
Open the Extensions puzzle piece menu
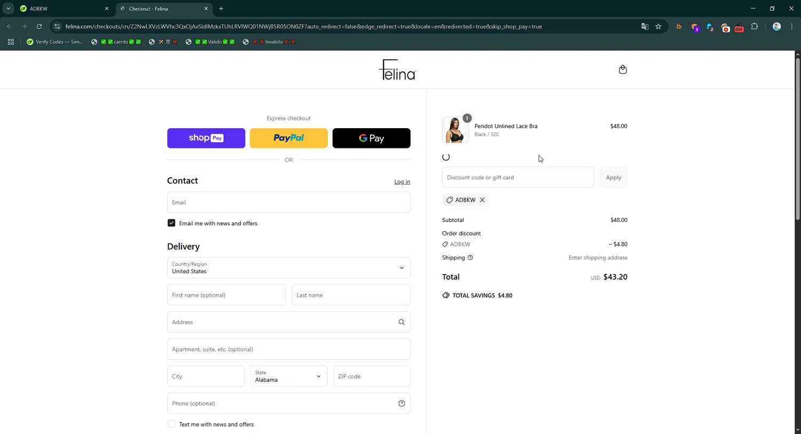tap(755, 26)
